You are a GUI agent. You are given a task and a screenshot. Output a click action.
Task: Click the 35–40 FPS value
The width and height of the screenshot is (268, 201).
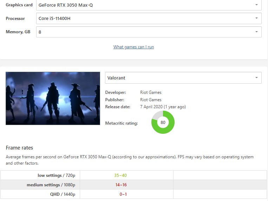[x=120, y=175]
